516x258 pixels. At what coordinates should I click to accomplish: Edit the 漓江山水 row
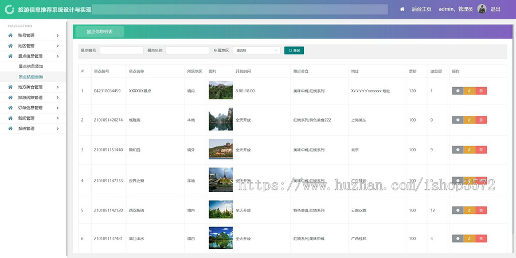pyautogui.click(x=469, y=239)
